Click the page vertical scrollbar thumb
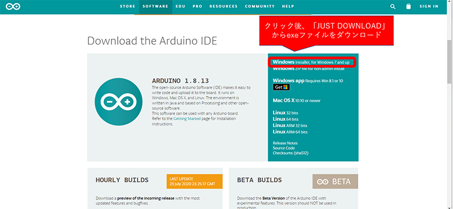Screen dimensions: 453x209 (450, 62)
